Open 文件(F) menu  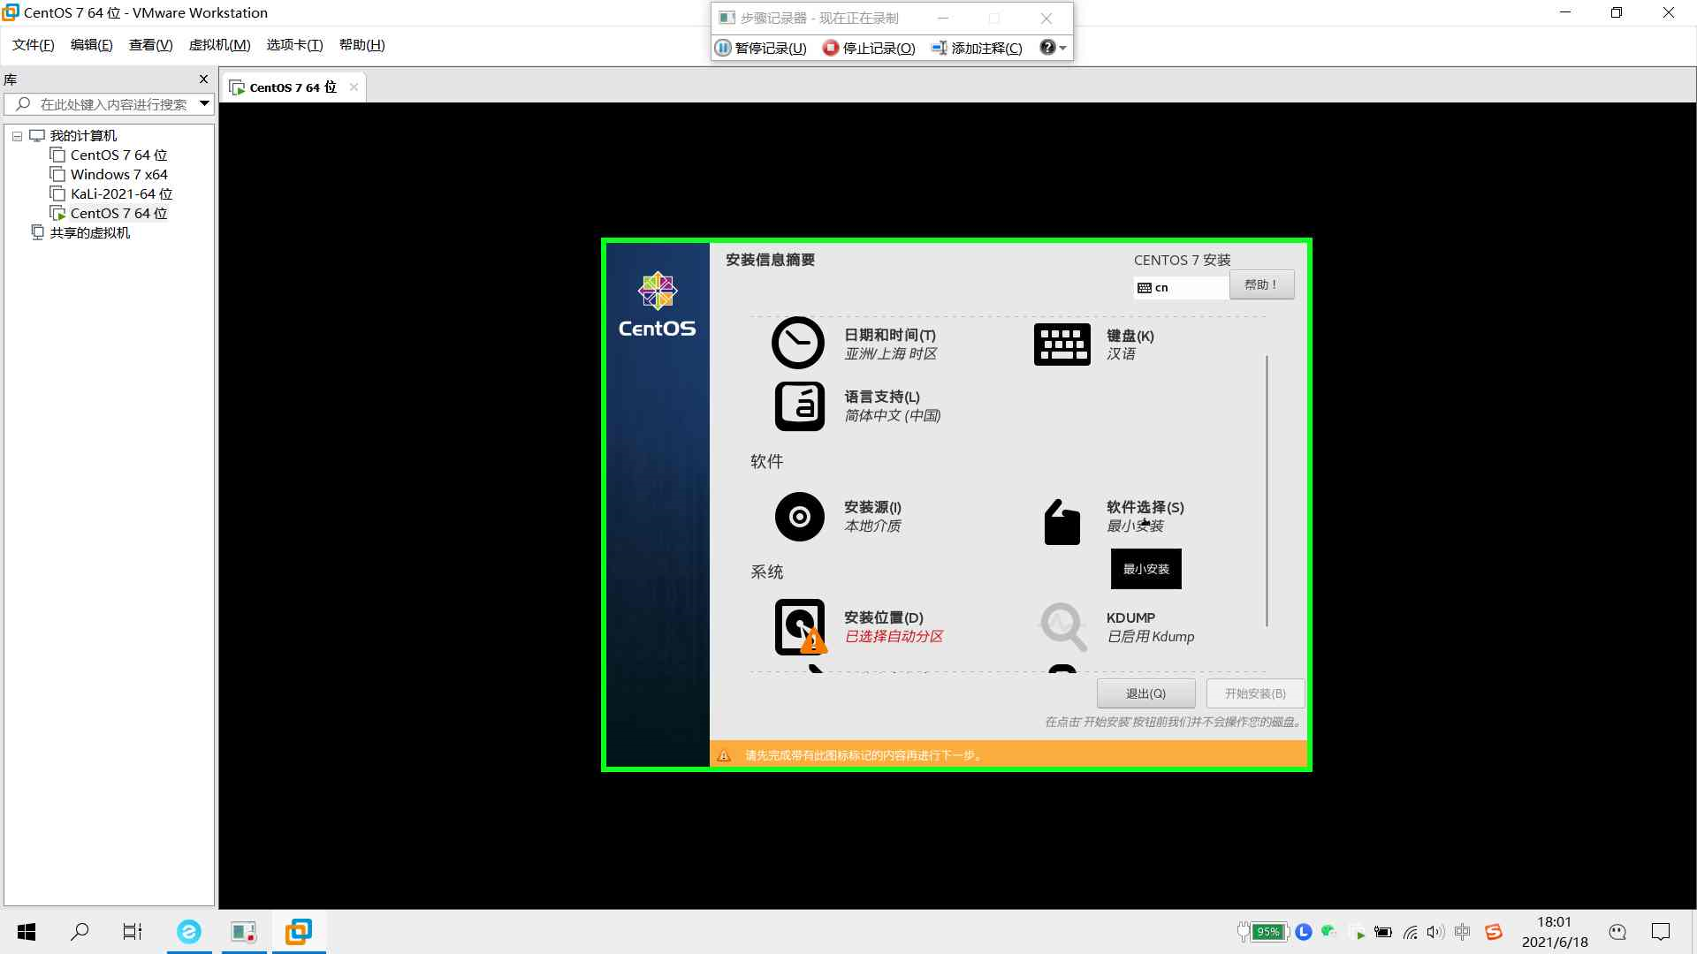pyautogui.click(x=34, y=45)
